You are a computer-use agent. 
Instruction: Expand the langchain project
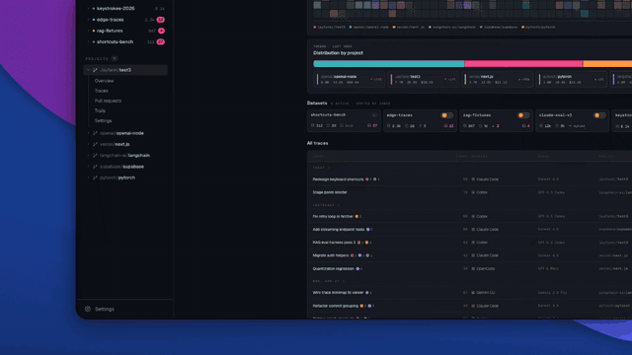click(88, 156)
